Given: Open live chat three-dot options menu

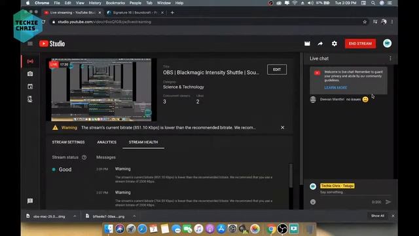Looking at the screenshot, I should coord(390,58).
